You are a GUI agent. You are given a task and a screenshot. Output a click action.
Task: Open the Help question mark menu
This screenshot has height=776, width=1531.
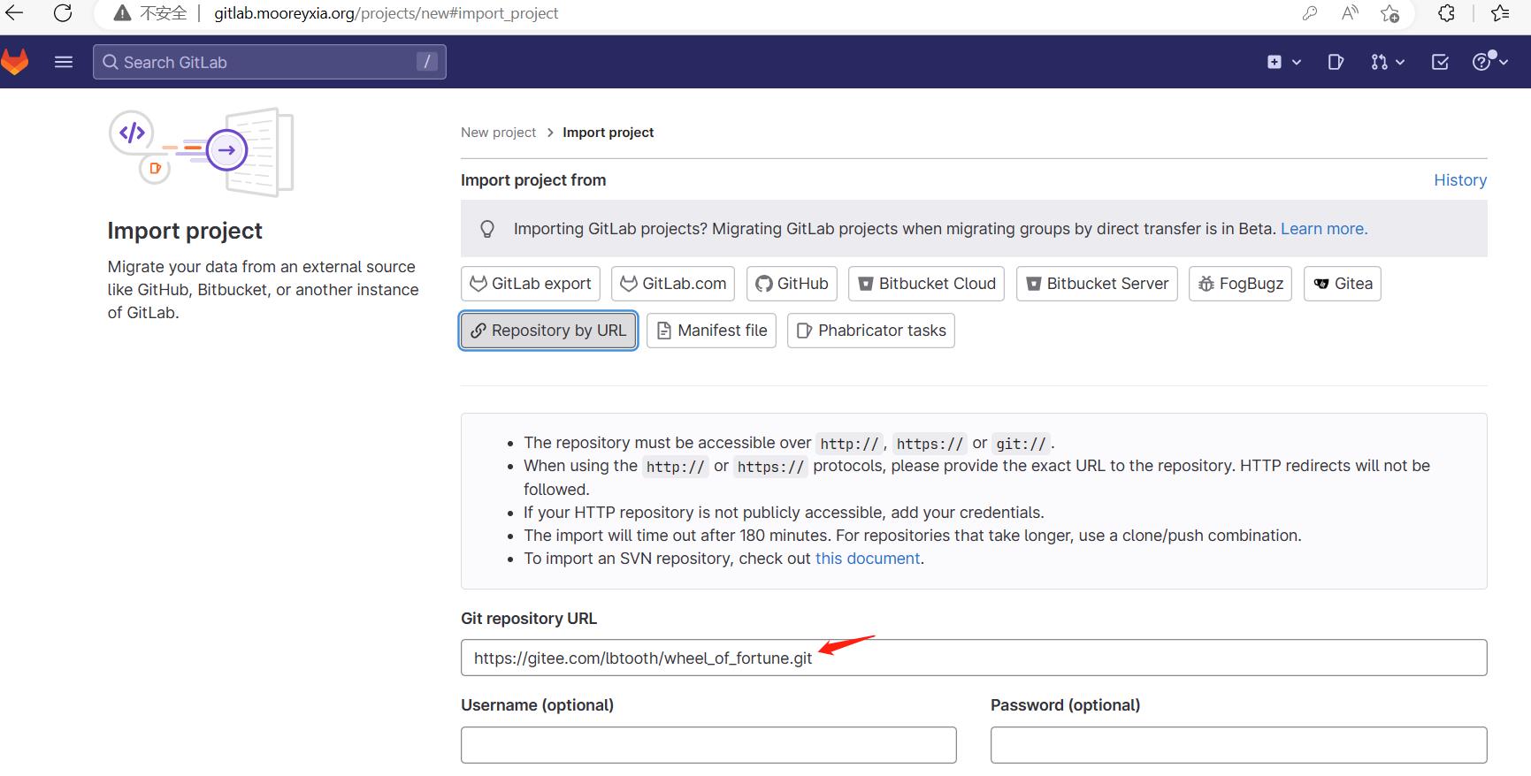[1489, 61]
